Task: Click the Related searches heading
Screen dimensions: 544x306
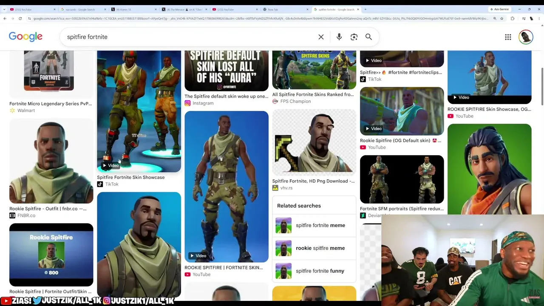Action: (299, 206)
